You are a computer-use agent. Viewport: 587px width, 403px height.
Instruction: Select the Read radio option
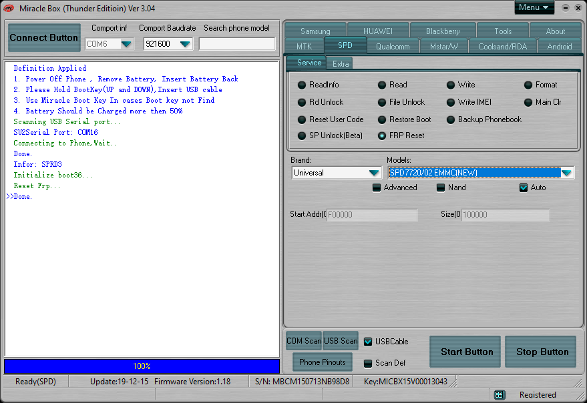(392, 85)
